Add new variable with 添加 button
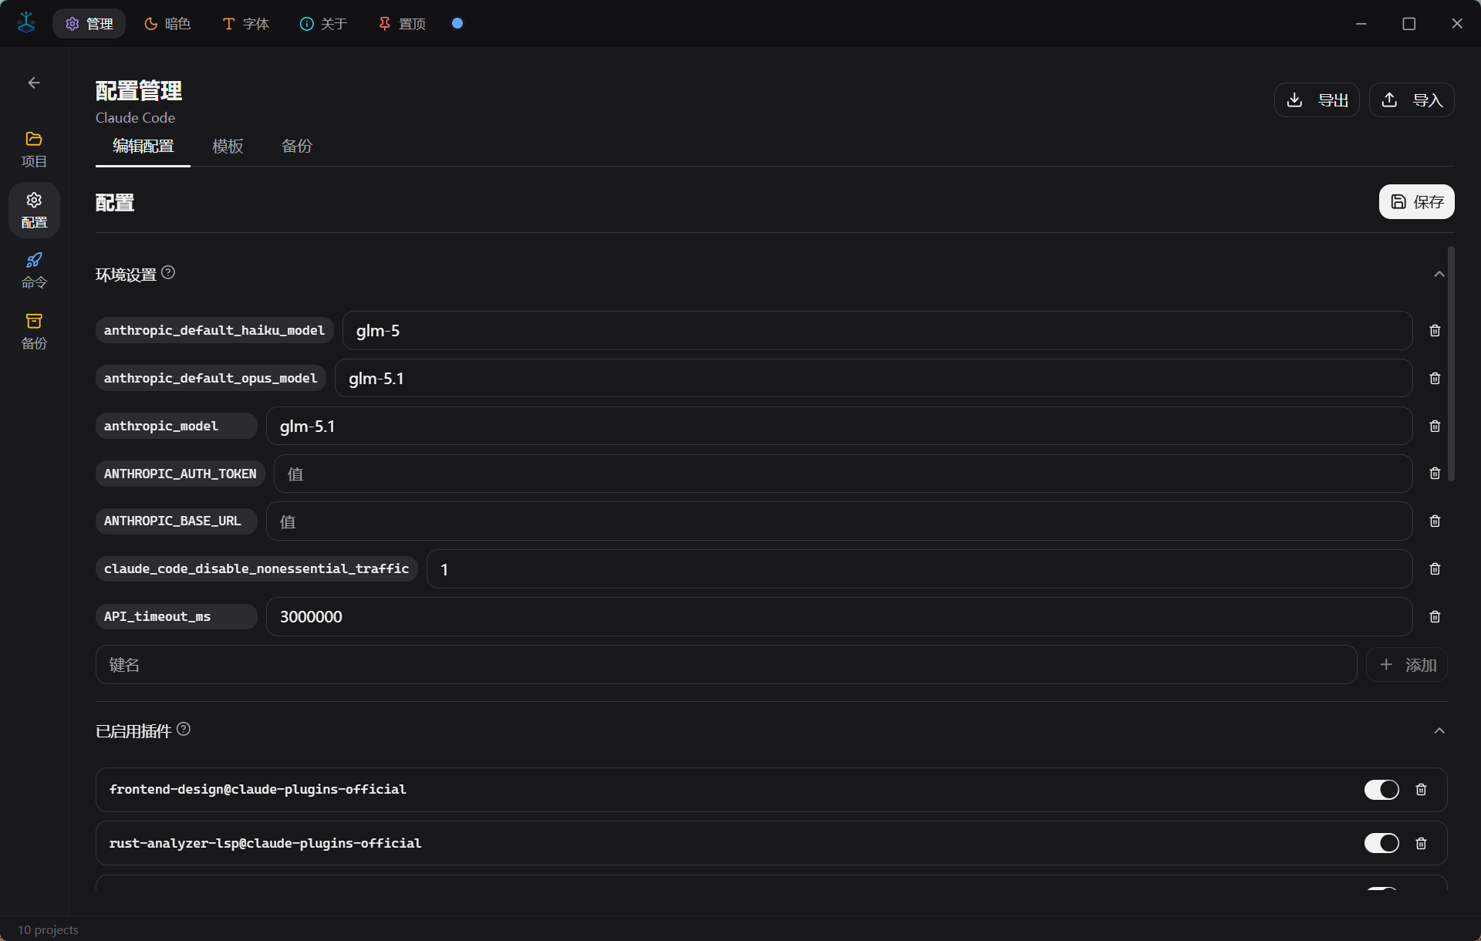1481x941 pixels. (1407, 665)
